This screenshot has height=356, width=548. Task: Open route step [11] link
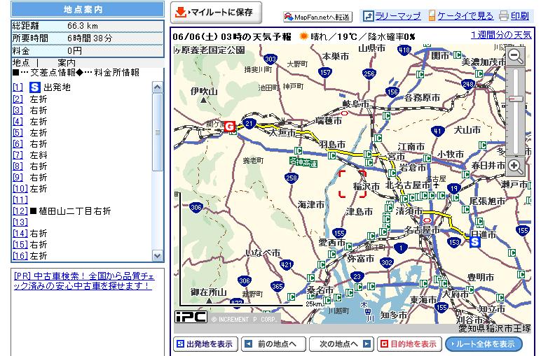[x=20, y=200]
